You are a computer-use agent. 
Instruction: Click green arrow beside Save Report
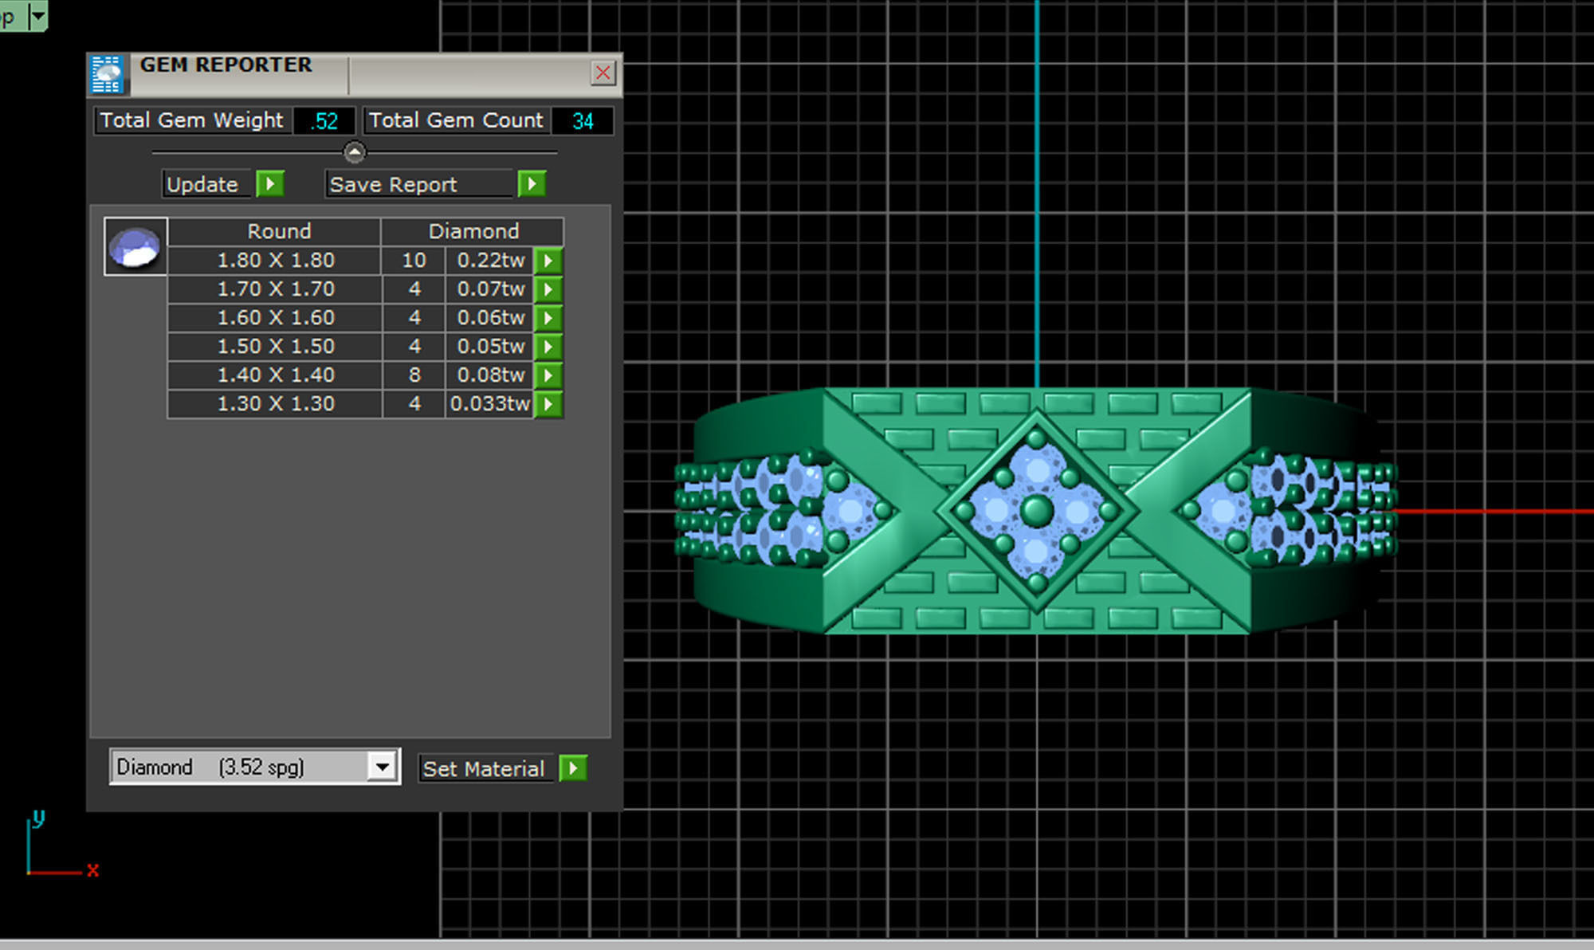532,184
